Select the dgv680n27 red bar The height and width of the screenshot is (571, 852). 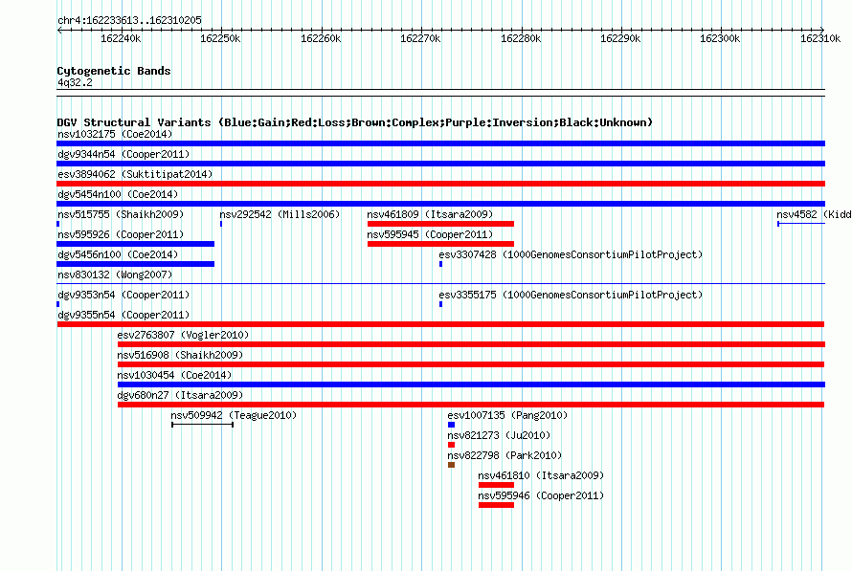[x=471, y=405]
